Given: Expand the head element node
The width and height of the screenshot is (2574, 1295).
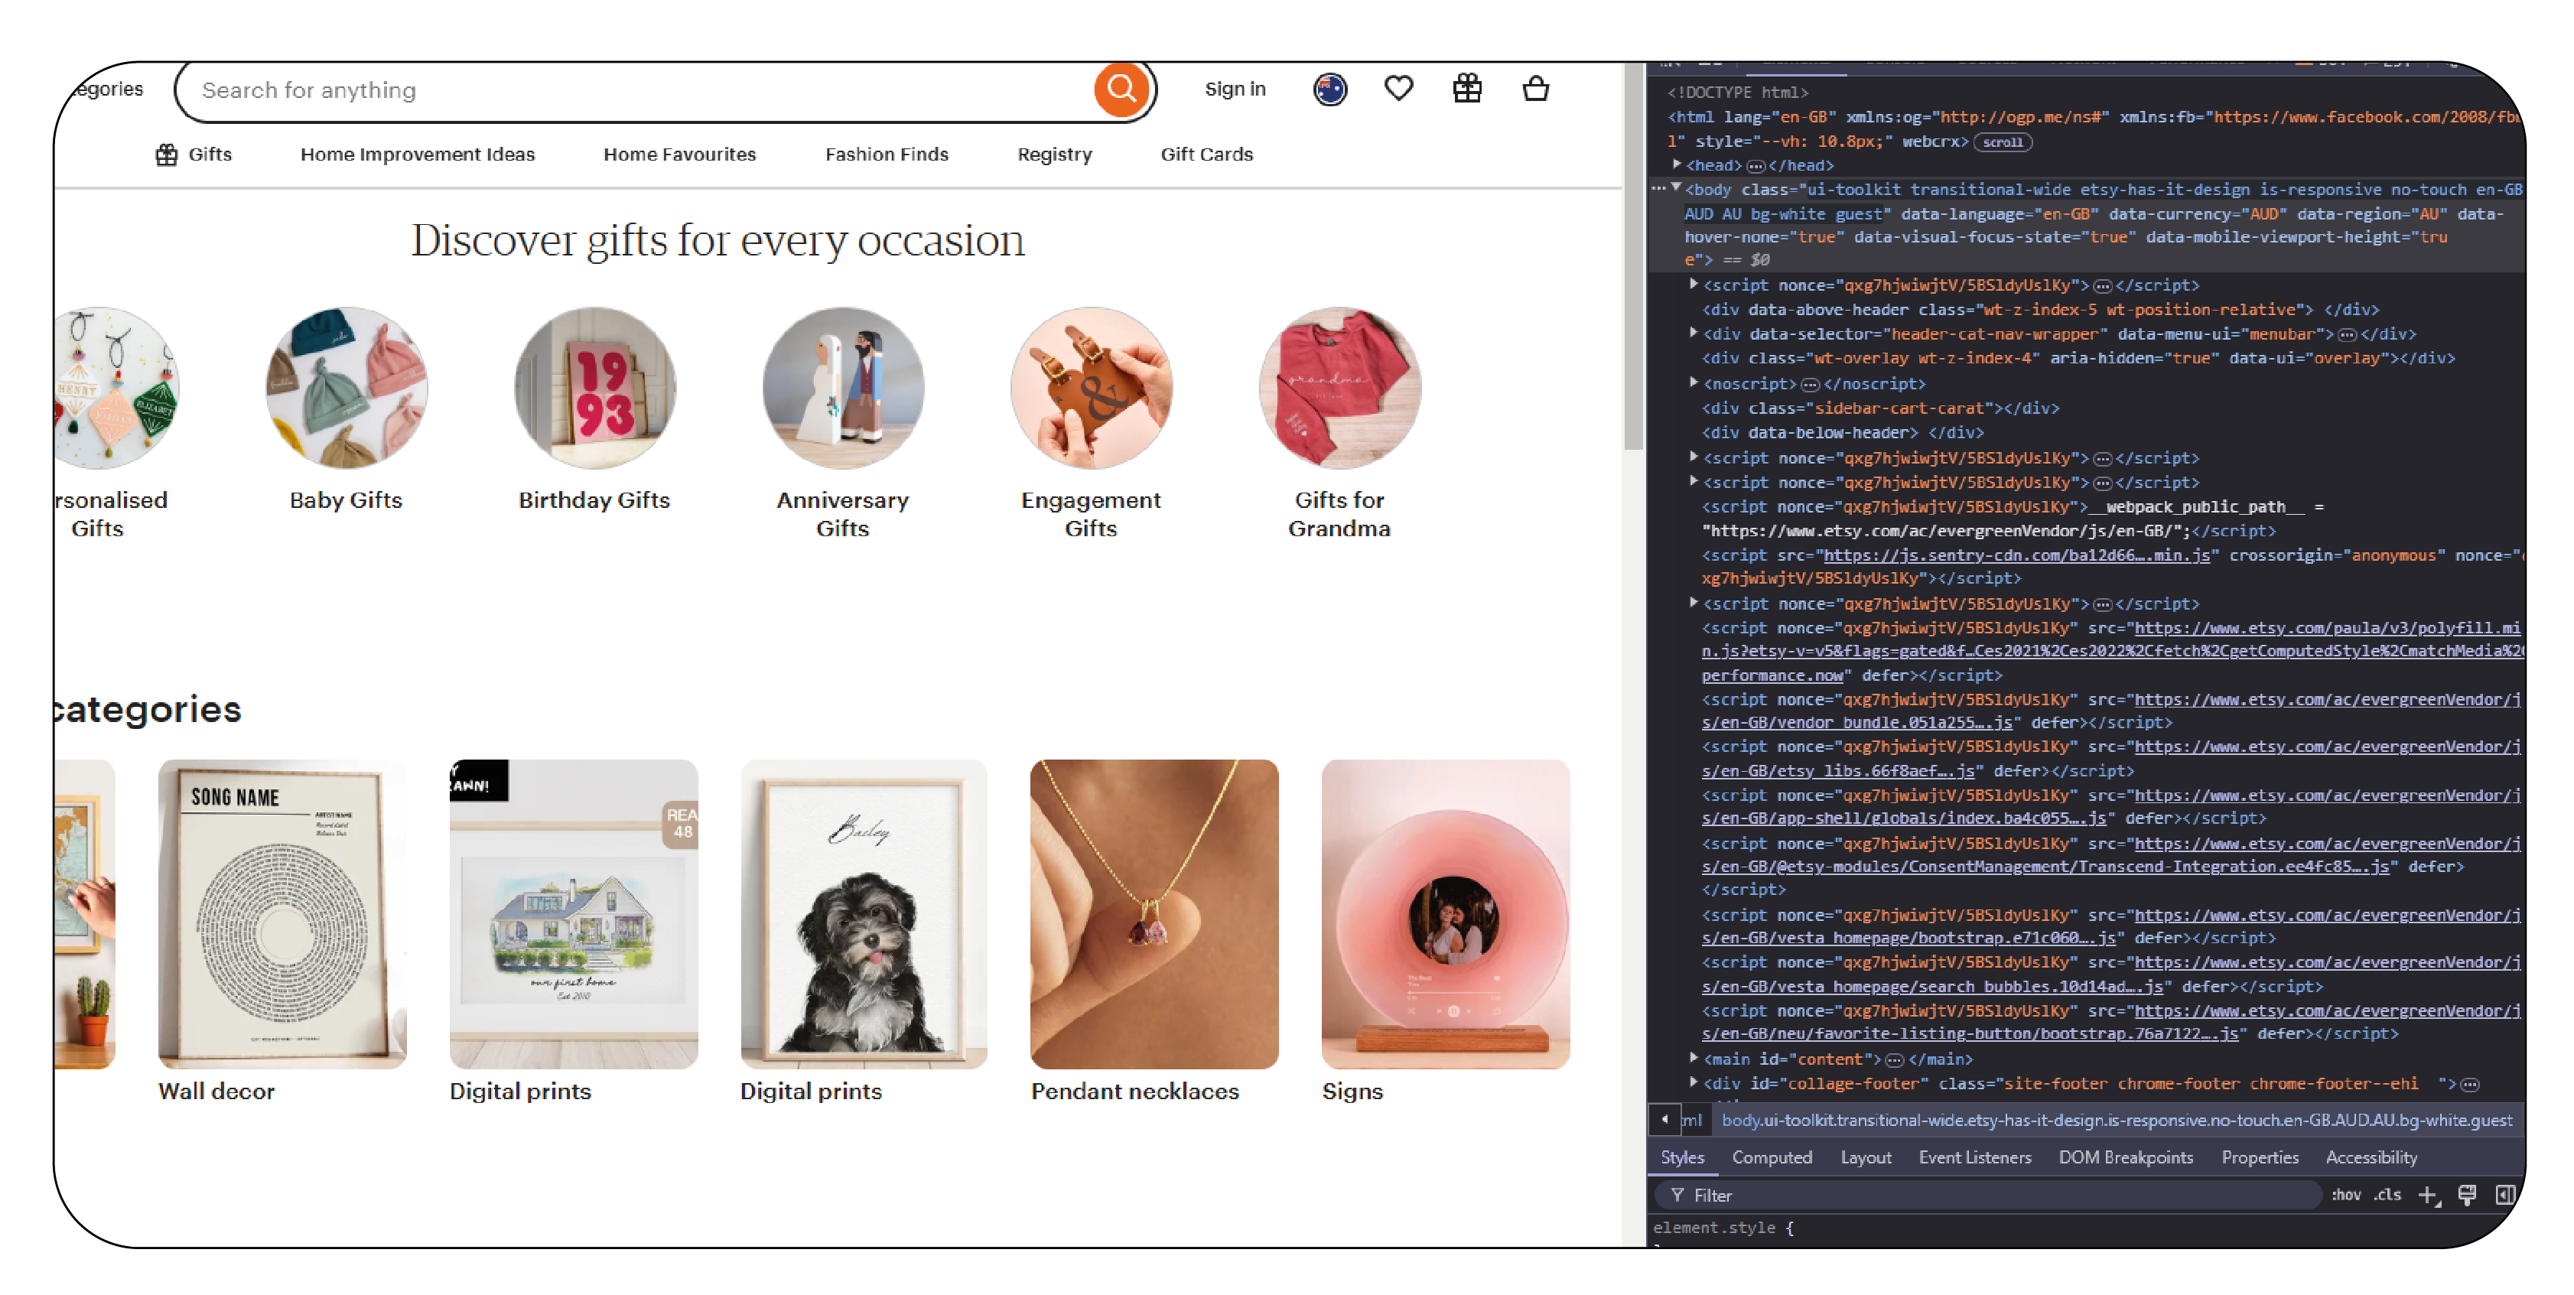Looking at the screenshot, I should (1677, 165).
